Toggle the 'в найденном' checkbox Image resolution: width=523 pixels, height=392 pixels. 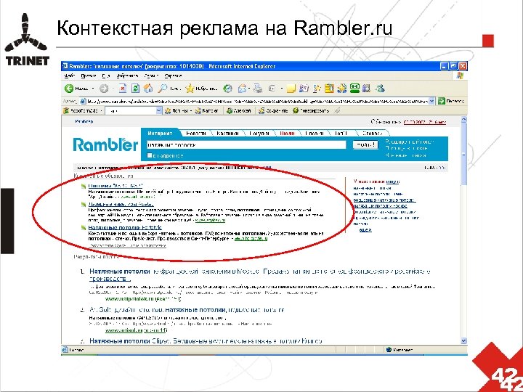(x=150, y=155)
